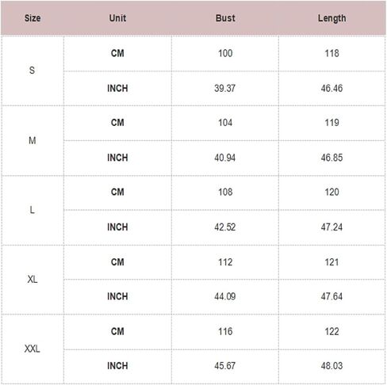The height and width of the screenshot is (385, 387).
Task: Click bust value 112 for XL
Action: tap(225, 262)
